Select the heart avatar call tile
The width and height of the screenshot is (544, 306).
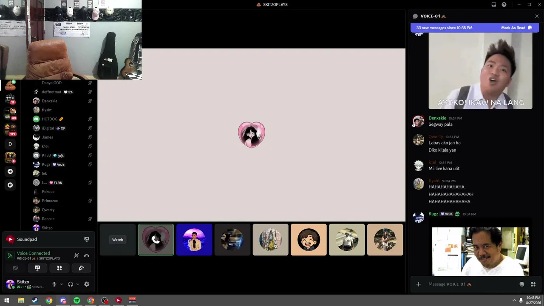(x=156, y=240)
